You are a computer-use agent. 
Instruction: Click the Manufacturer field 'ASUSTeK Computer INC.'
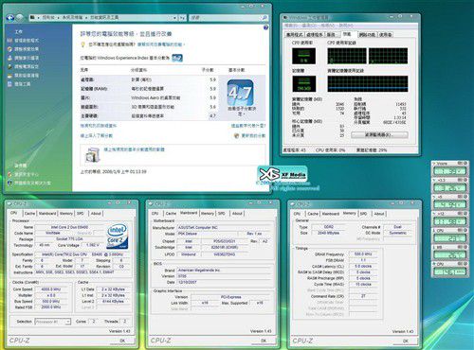tap(225, 227)
